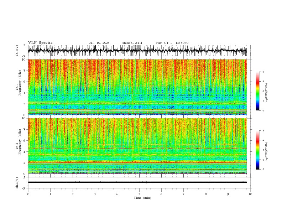
Task: Click the date "Jul. 10, 2025"
Action: point(99,43)
